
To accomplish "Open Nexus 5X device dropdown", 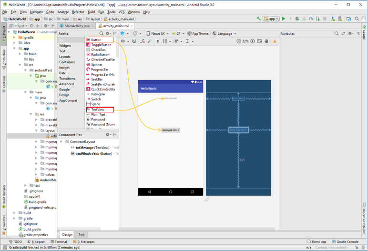I will [x=157, y=33].
